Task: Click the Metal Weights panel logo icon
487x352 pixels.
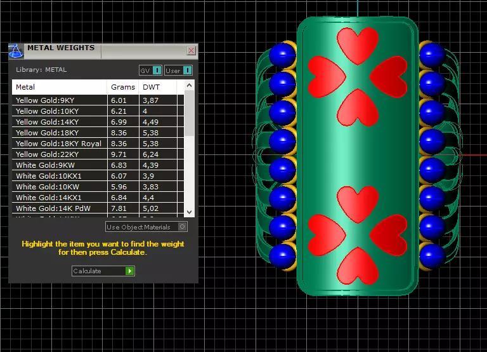Action: click(16, 51)
